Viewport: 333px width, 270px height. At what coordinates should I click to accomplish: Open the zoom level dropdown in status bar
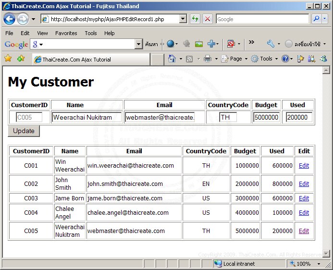click(x=319, y=264)
